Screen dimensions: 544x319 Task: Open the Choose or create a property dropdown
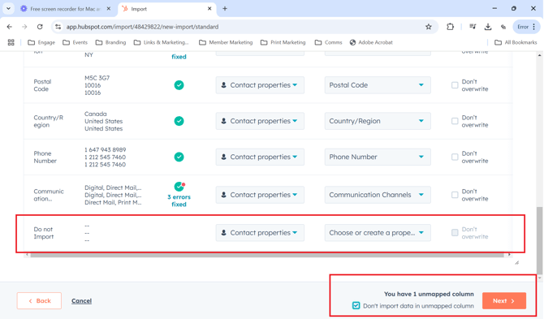point(378,233)
